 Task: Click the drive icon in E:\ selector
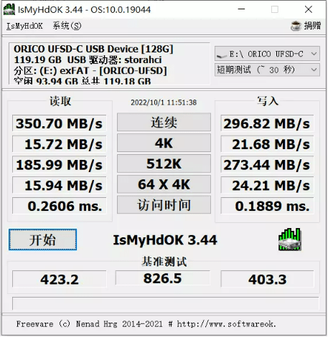coord(221,55)
